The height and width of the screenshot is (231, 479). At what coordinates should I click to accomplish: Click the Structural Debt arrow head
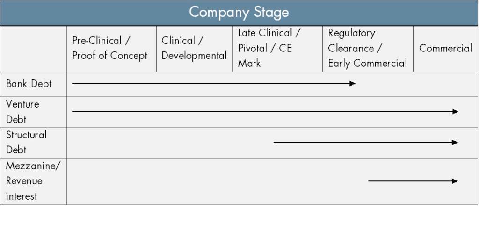click(x=455, y=143)
